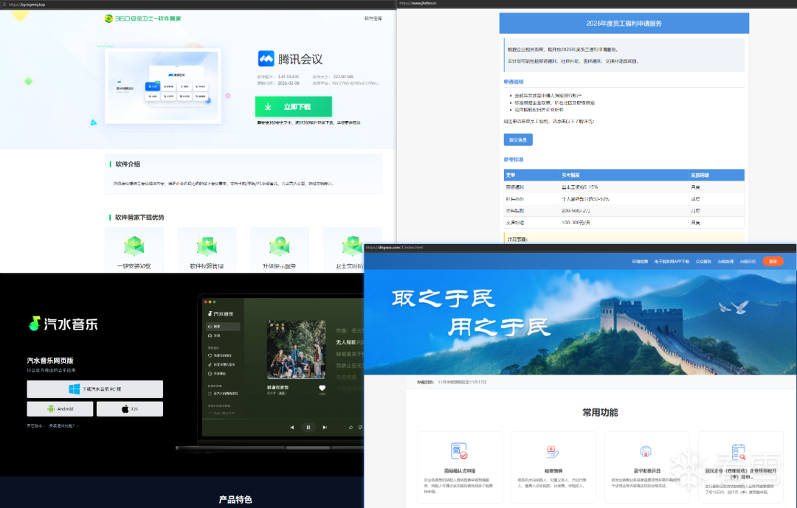Click the 软件介绍 section heading

click(128, 164)
